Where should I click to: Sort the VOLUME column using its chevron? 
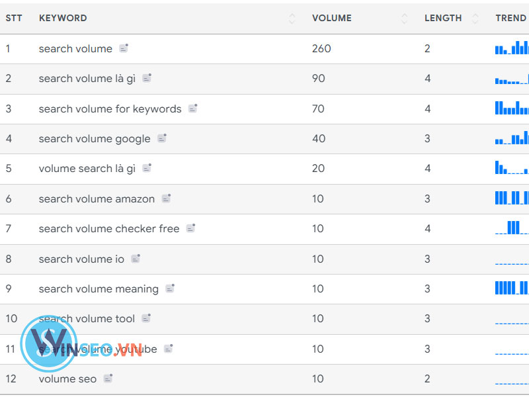tap(405, 19)
